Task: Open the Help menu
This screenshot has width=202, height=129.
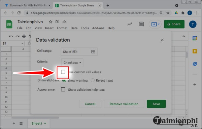Action: pyautogui.click(x=111, y=28)
